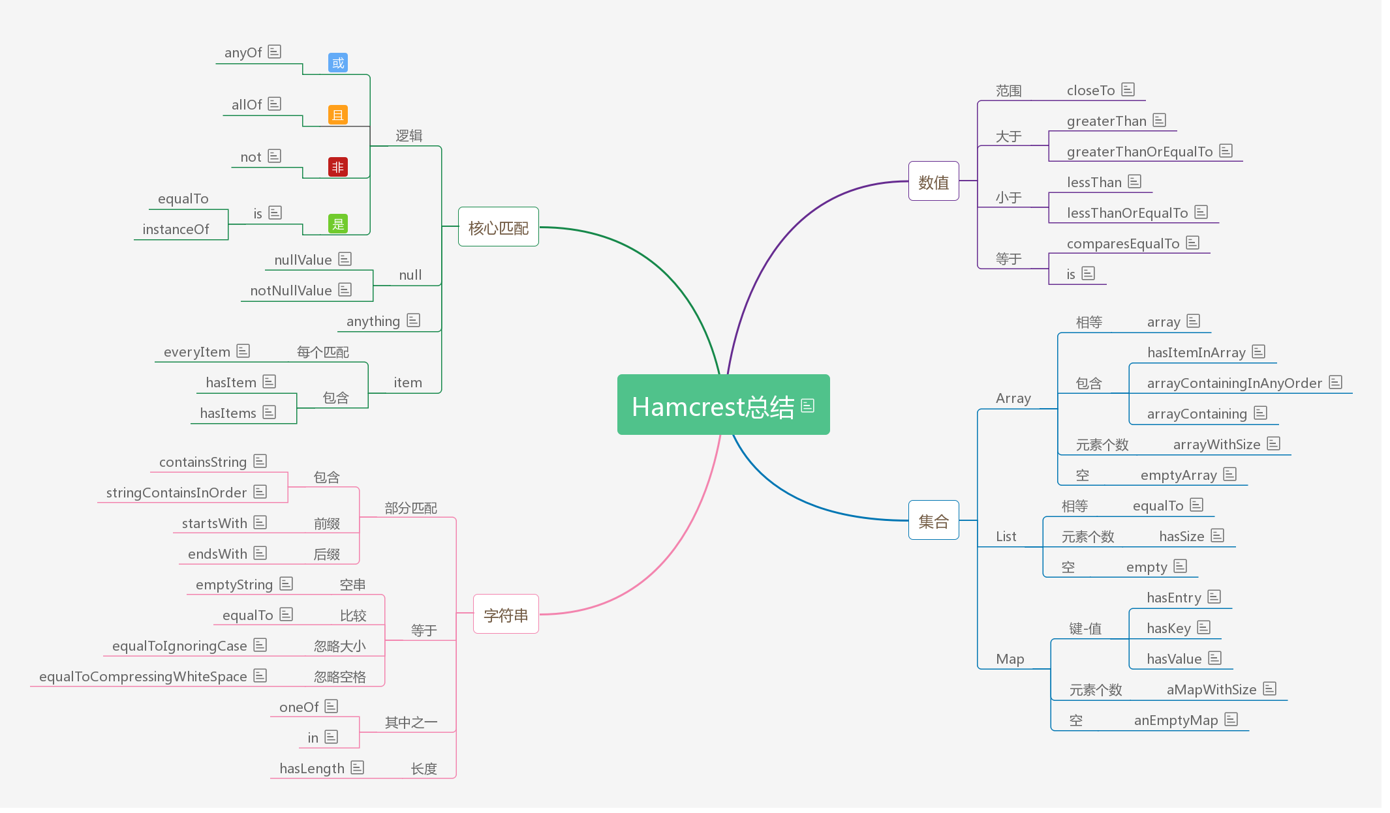1390x813 pixels.
Task: Open the note icon beside hasEntry
Action: [x=1214, y=597]
